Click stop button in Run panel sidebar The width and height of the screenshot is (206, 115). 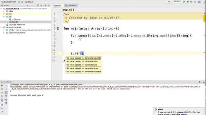[x=2, y=89]
